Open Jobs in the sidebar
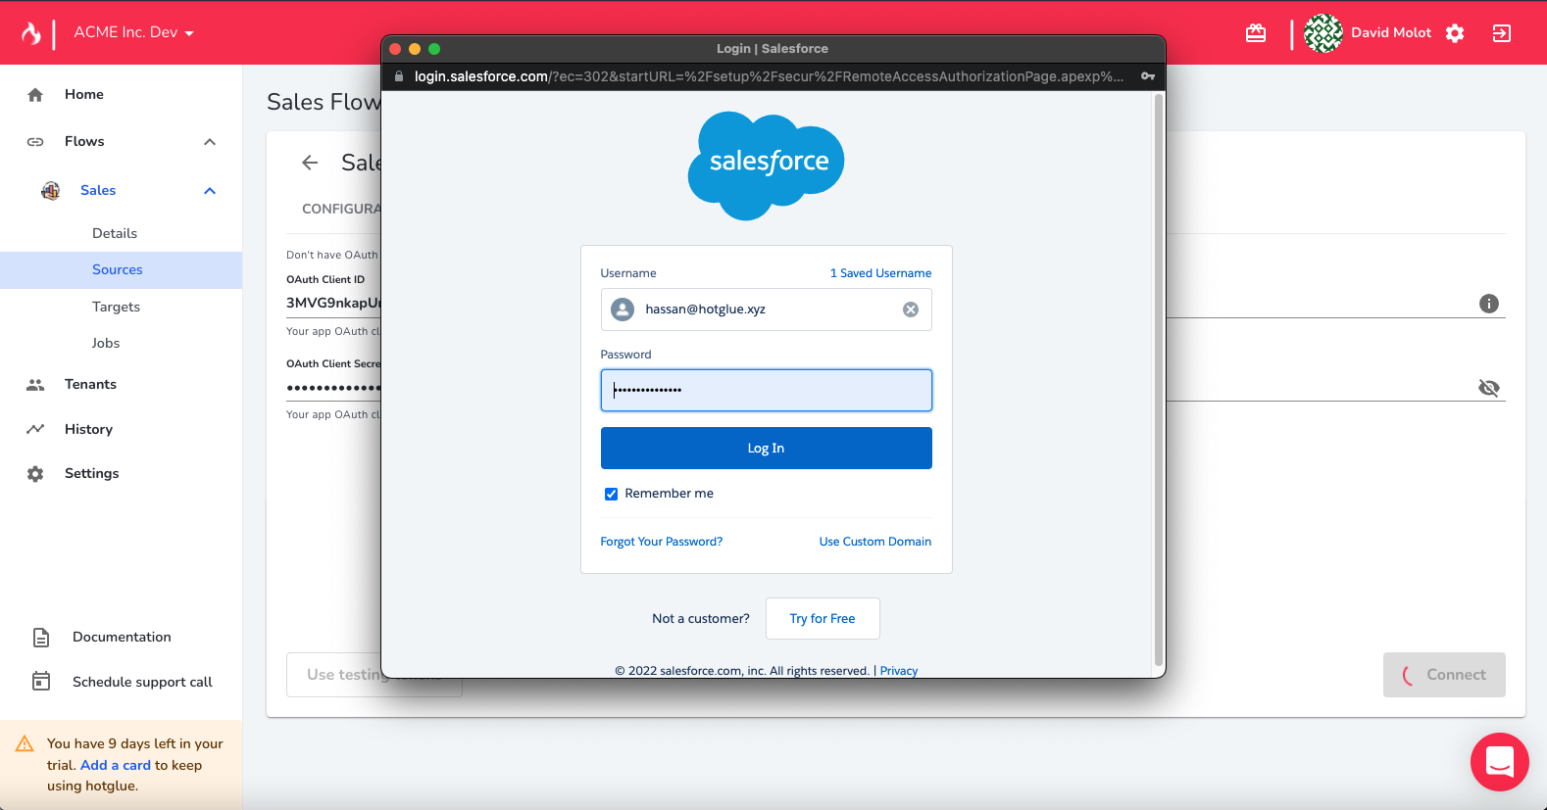Screen dimensions: 1547x810 point(106,343)
